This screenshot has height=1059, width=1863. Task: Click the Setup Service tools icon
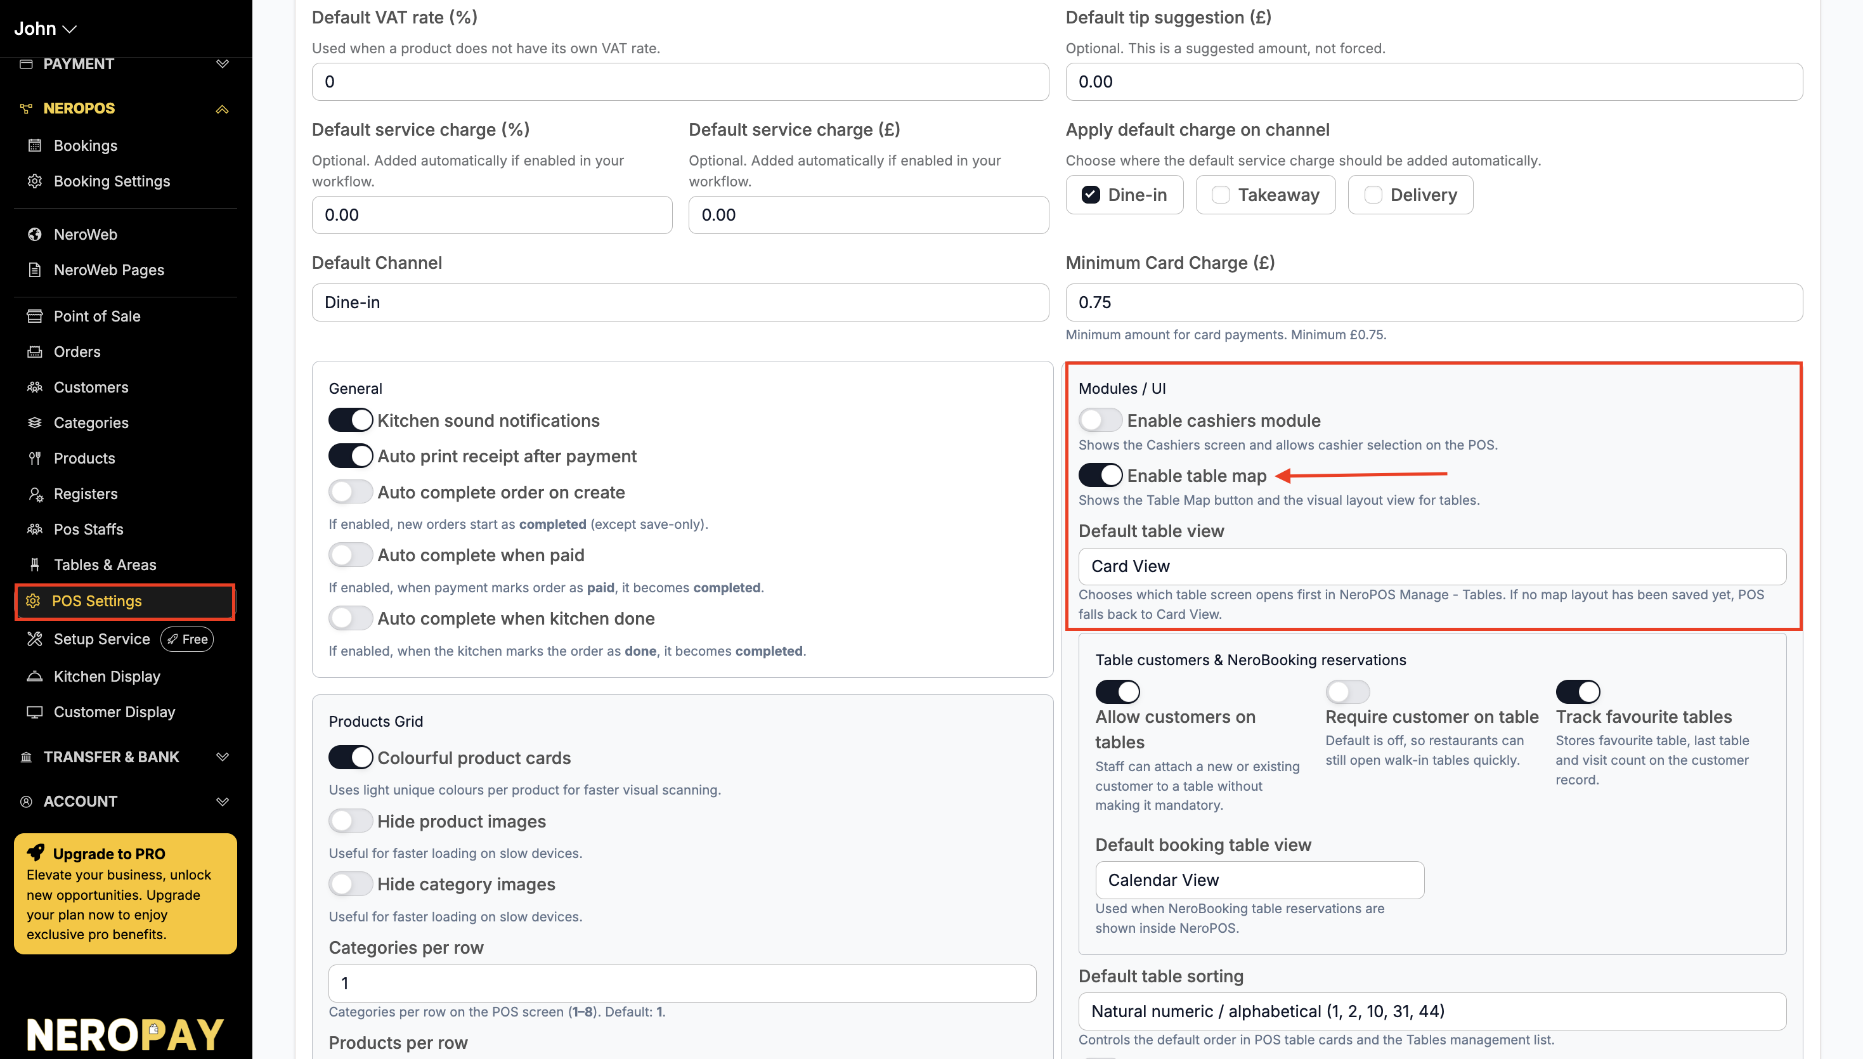(x=34, y=639)
